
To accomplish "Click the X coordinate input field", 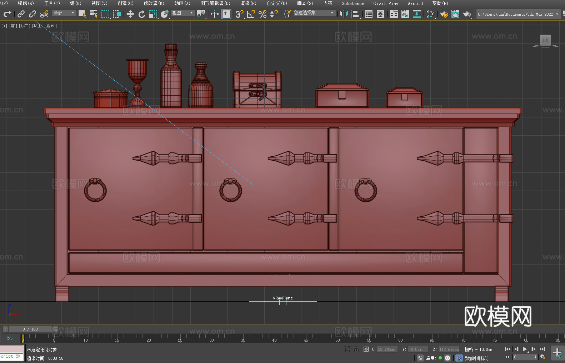I will point(387,349).
